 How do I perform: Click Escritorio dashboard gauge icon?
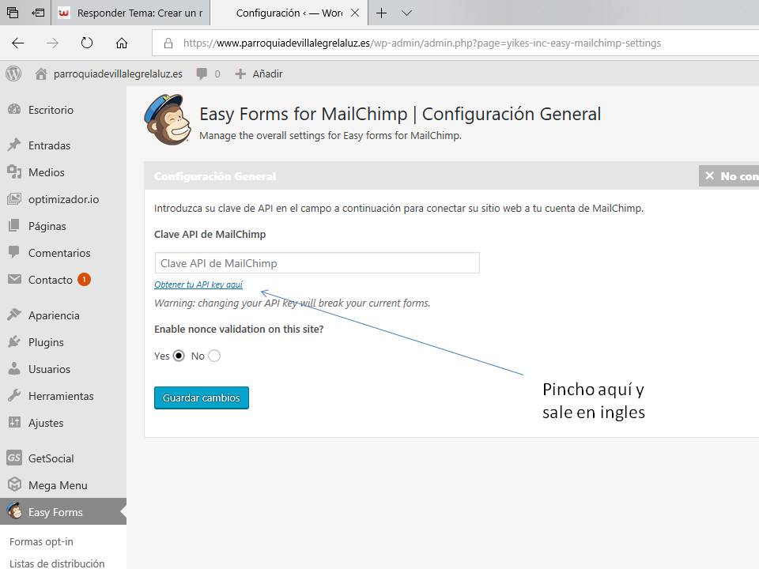click(x=14, y=109)
